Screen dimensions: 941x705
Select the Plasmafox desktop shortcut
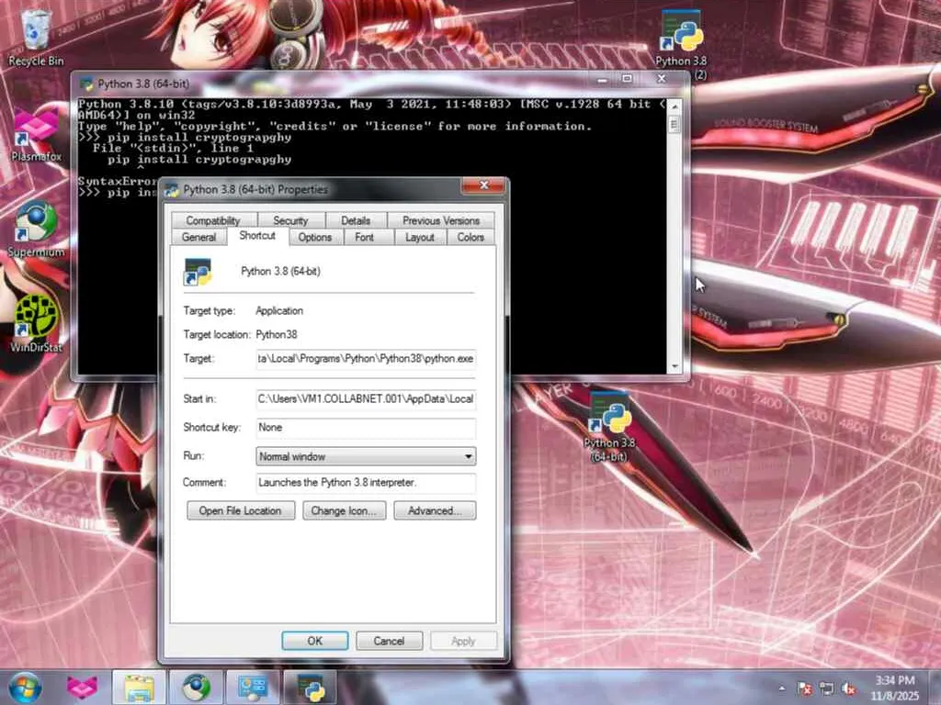coord(36,136)
